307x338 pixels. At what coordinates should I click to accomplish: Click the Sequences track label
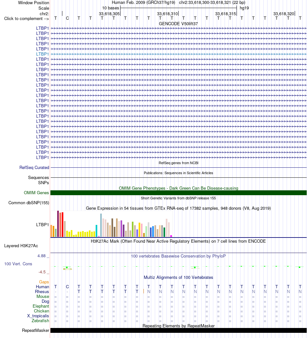tap(38, 178)
